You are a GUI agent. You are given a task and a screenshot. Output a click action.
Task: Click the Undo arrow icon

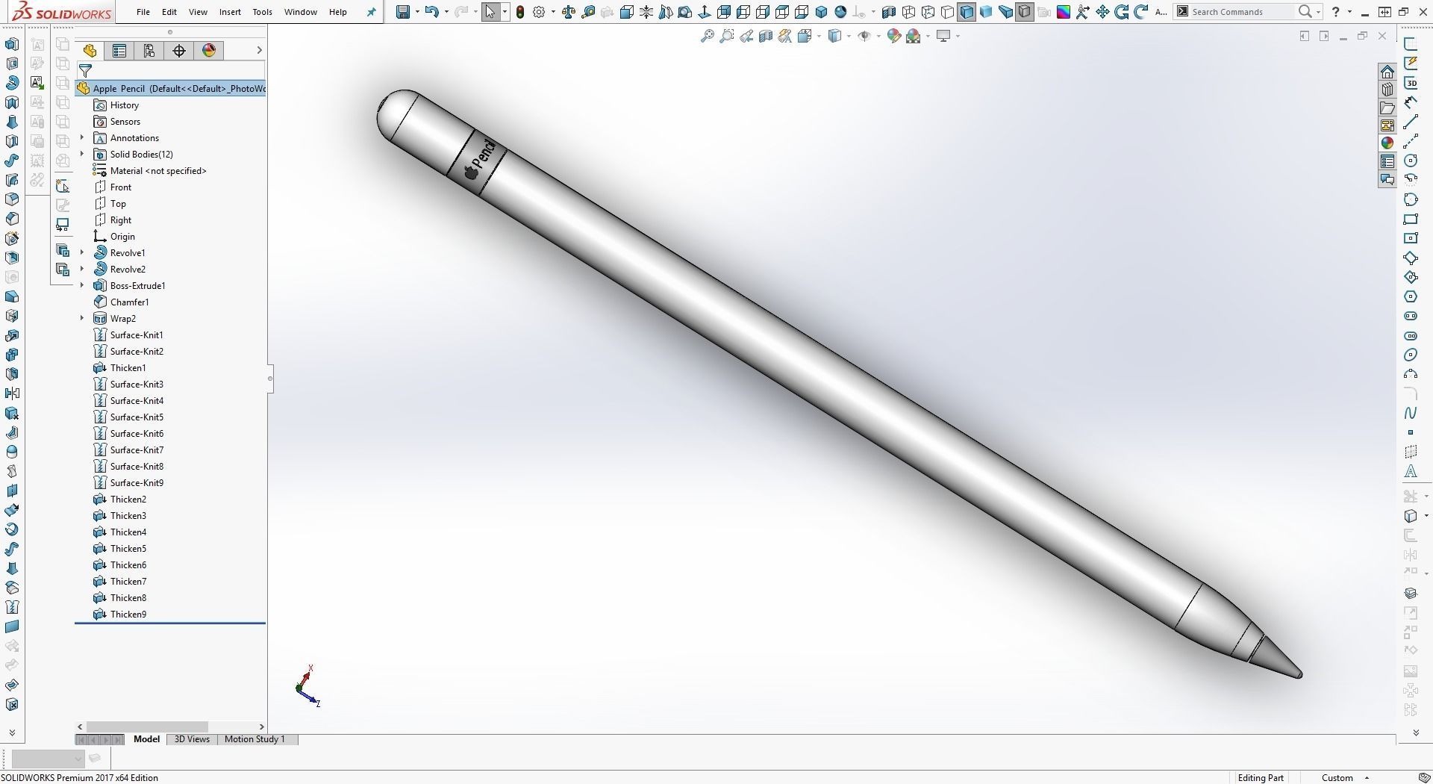tap(431, 12)
